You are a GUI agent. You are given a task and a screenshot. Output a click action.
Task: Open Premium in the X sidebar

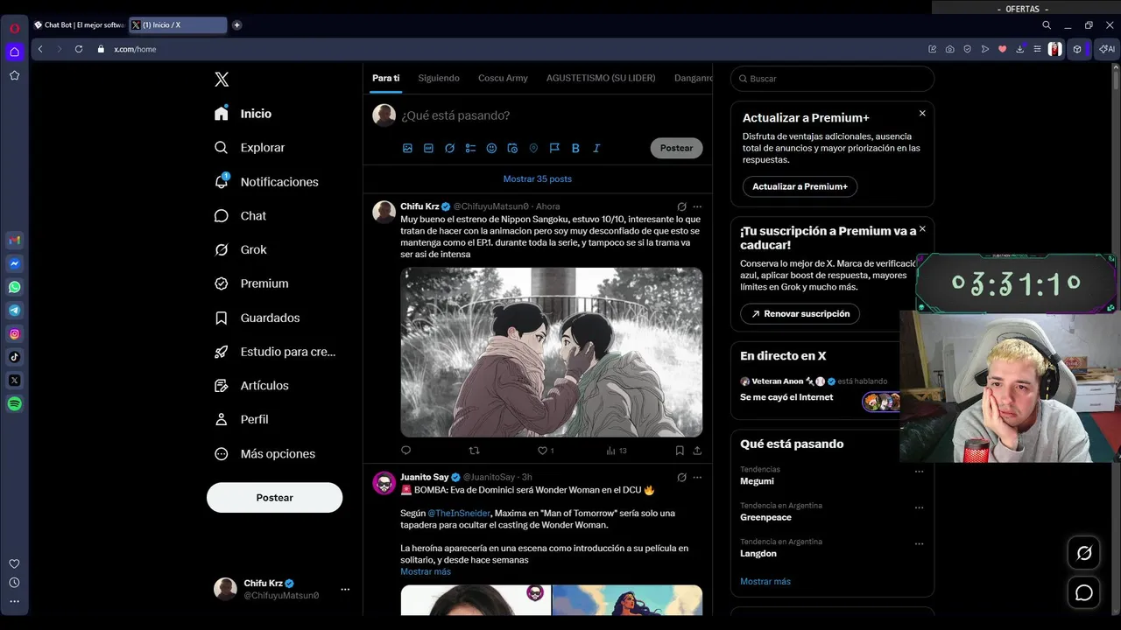click(251, 283)
